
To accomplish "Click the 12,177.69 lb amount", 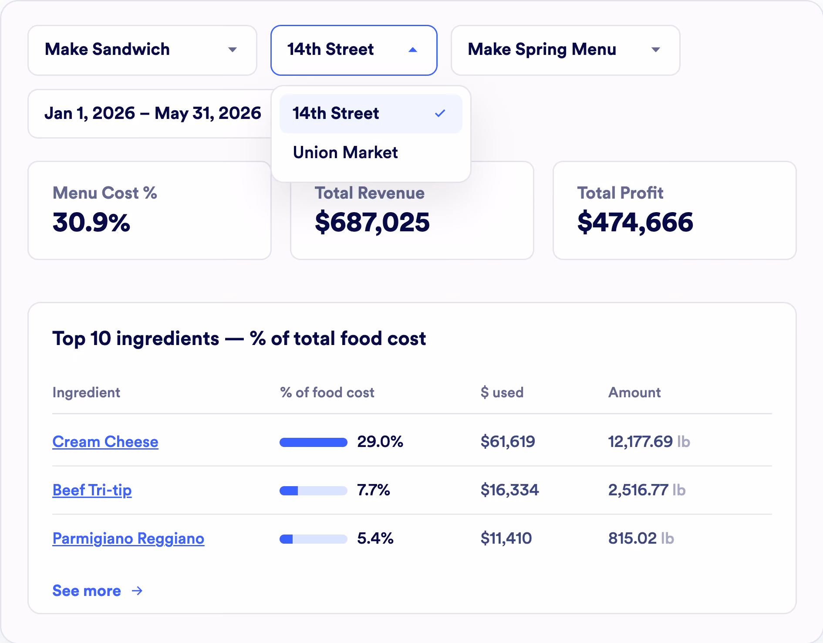I will tap(649, 442).
